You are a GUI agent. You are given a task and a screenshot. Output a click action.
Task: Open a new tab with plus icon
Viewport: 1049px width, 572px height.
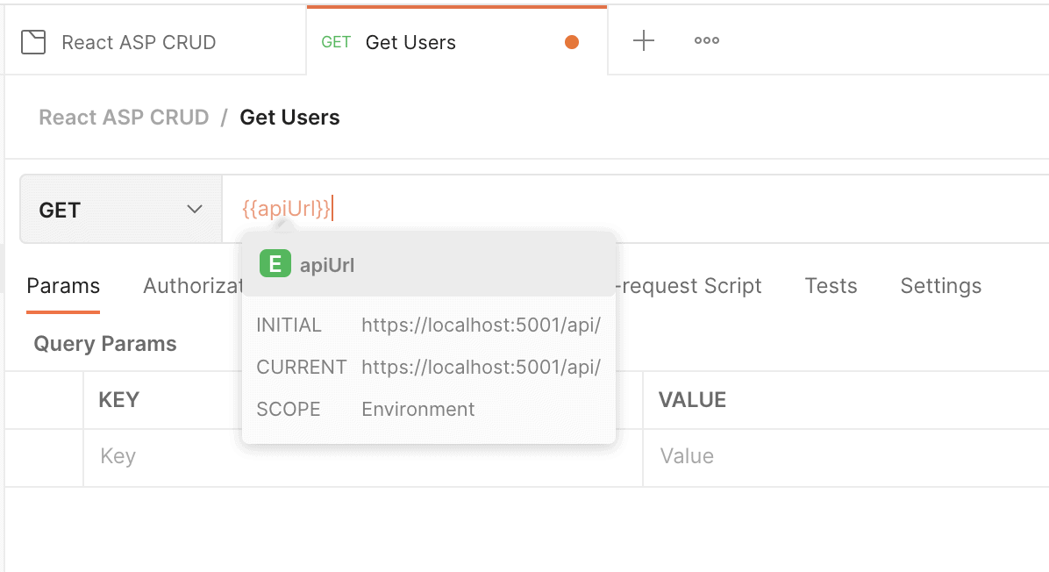(x=644, y=41)
